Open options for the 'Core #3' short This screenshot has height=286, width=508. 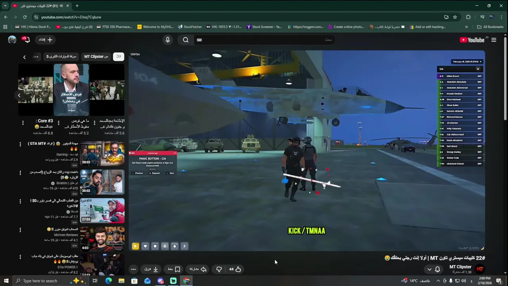[x=23, y=123]
